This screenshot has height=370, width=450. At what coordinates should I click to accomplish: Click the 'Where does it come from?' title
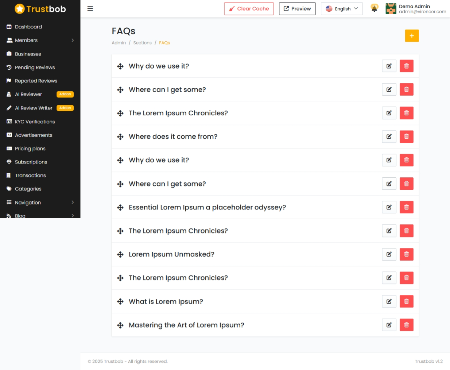click(173, 136)
